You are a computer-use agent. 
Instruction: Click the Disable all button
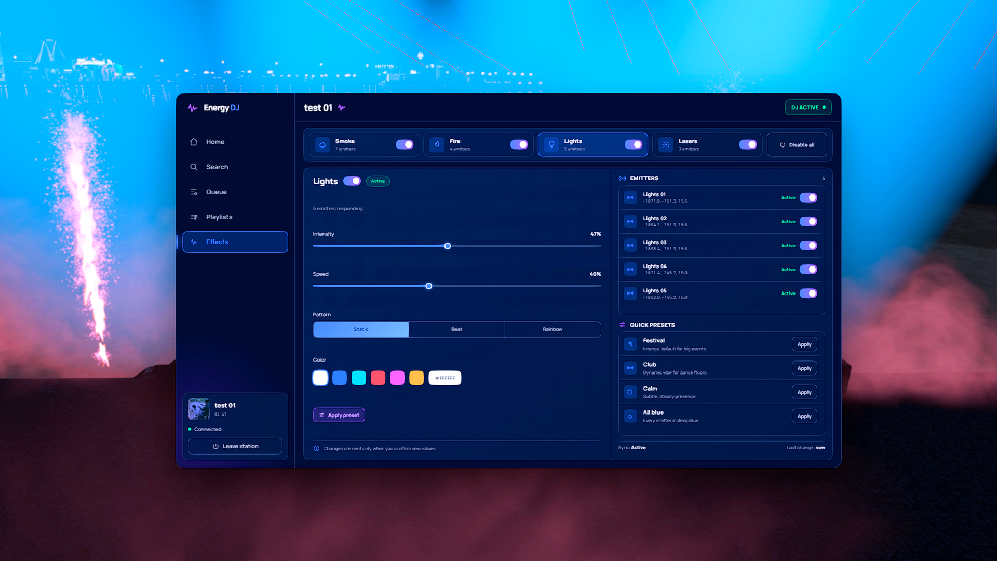[797, 145]
